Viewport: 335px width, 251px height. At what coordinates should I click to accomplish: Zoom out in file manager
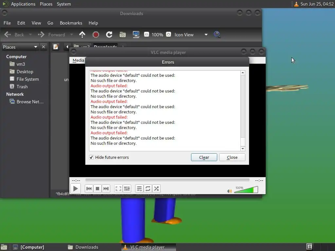pyautogui.click(x=146, y=34)
